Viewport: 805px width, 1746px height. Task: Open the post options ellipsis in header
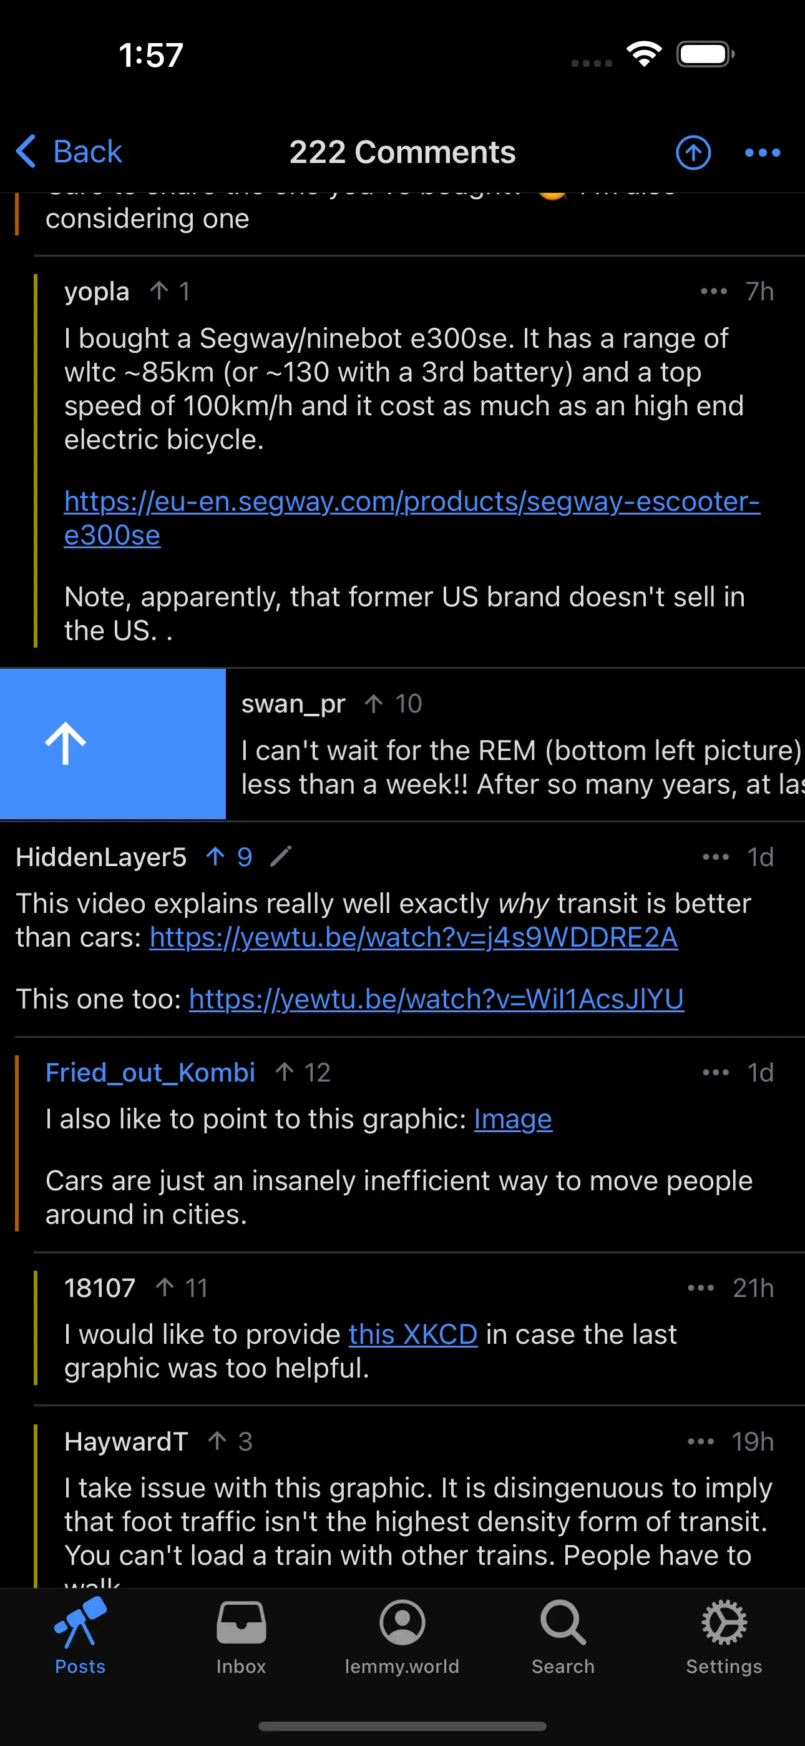[763, 152]
